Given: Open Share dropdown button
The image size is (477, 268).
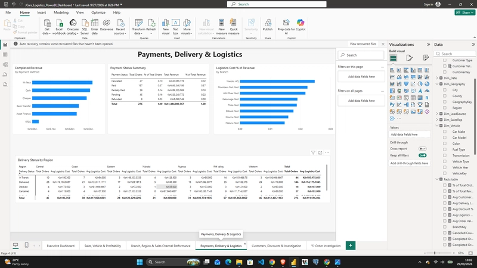Looking at the screenshot, I should (465, 13).
